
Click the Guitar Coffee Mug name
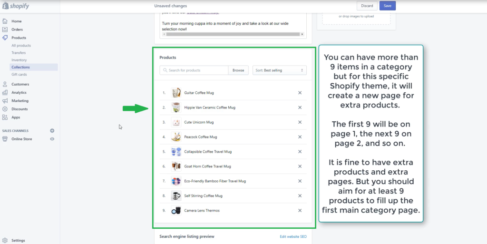(199, 93)
